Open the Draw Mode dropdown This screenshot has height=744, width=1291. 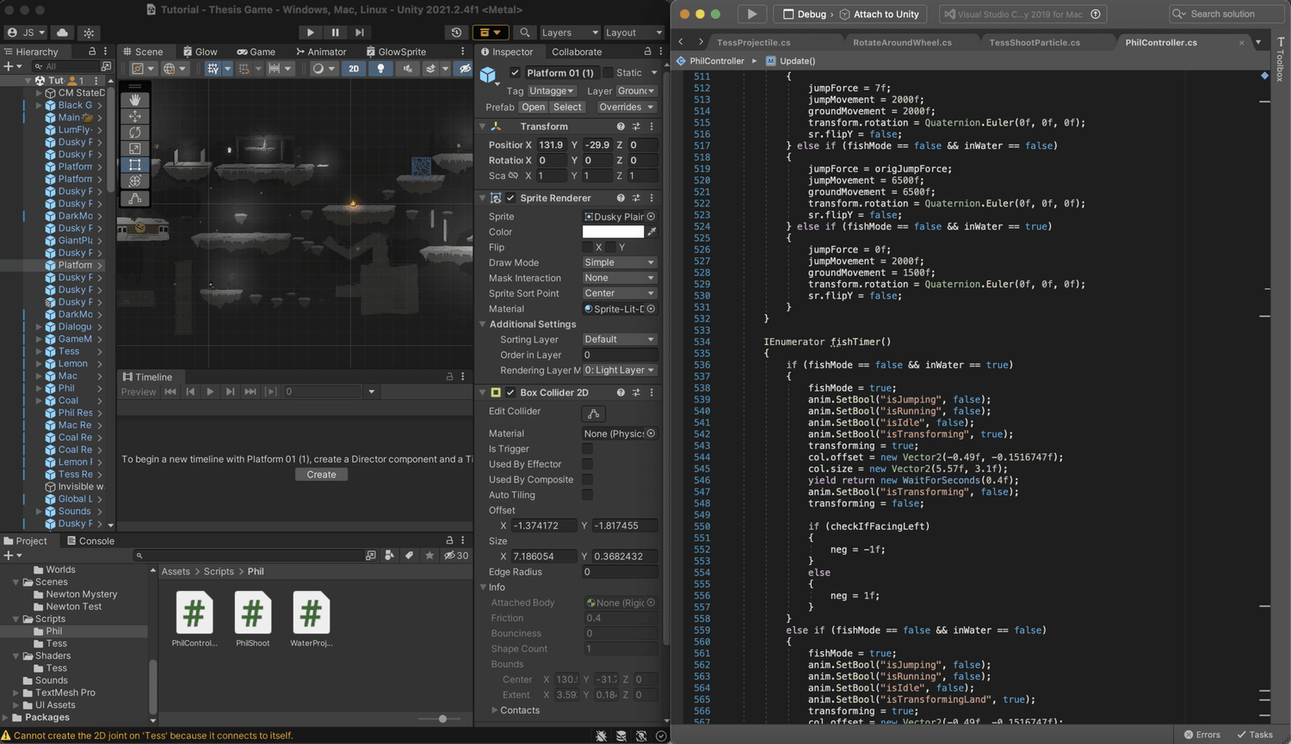coord(619,263)
